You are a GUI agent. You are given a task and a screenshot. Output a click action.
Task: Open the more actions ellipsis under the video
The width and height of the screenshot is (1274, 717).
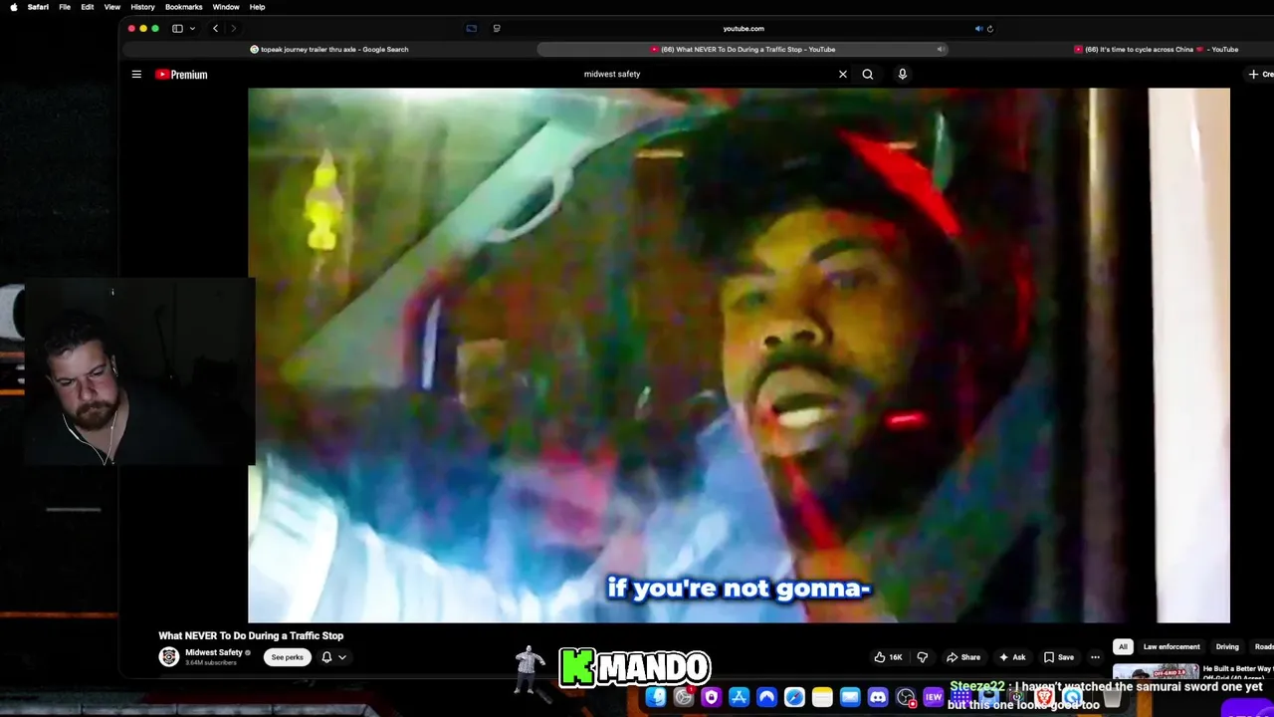coord(1095,657)
